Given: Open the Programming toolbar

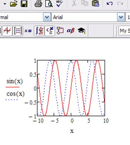Looking at the screenshot, I should point(60,31).
